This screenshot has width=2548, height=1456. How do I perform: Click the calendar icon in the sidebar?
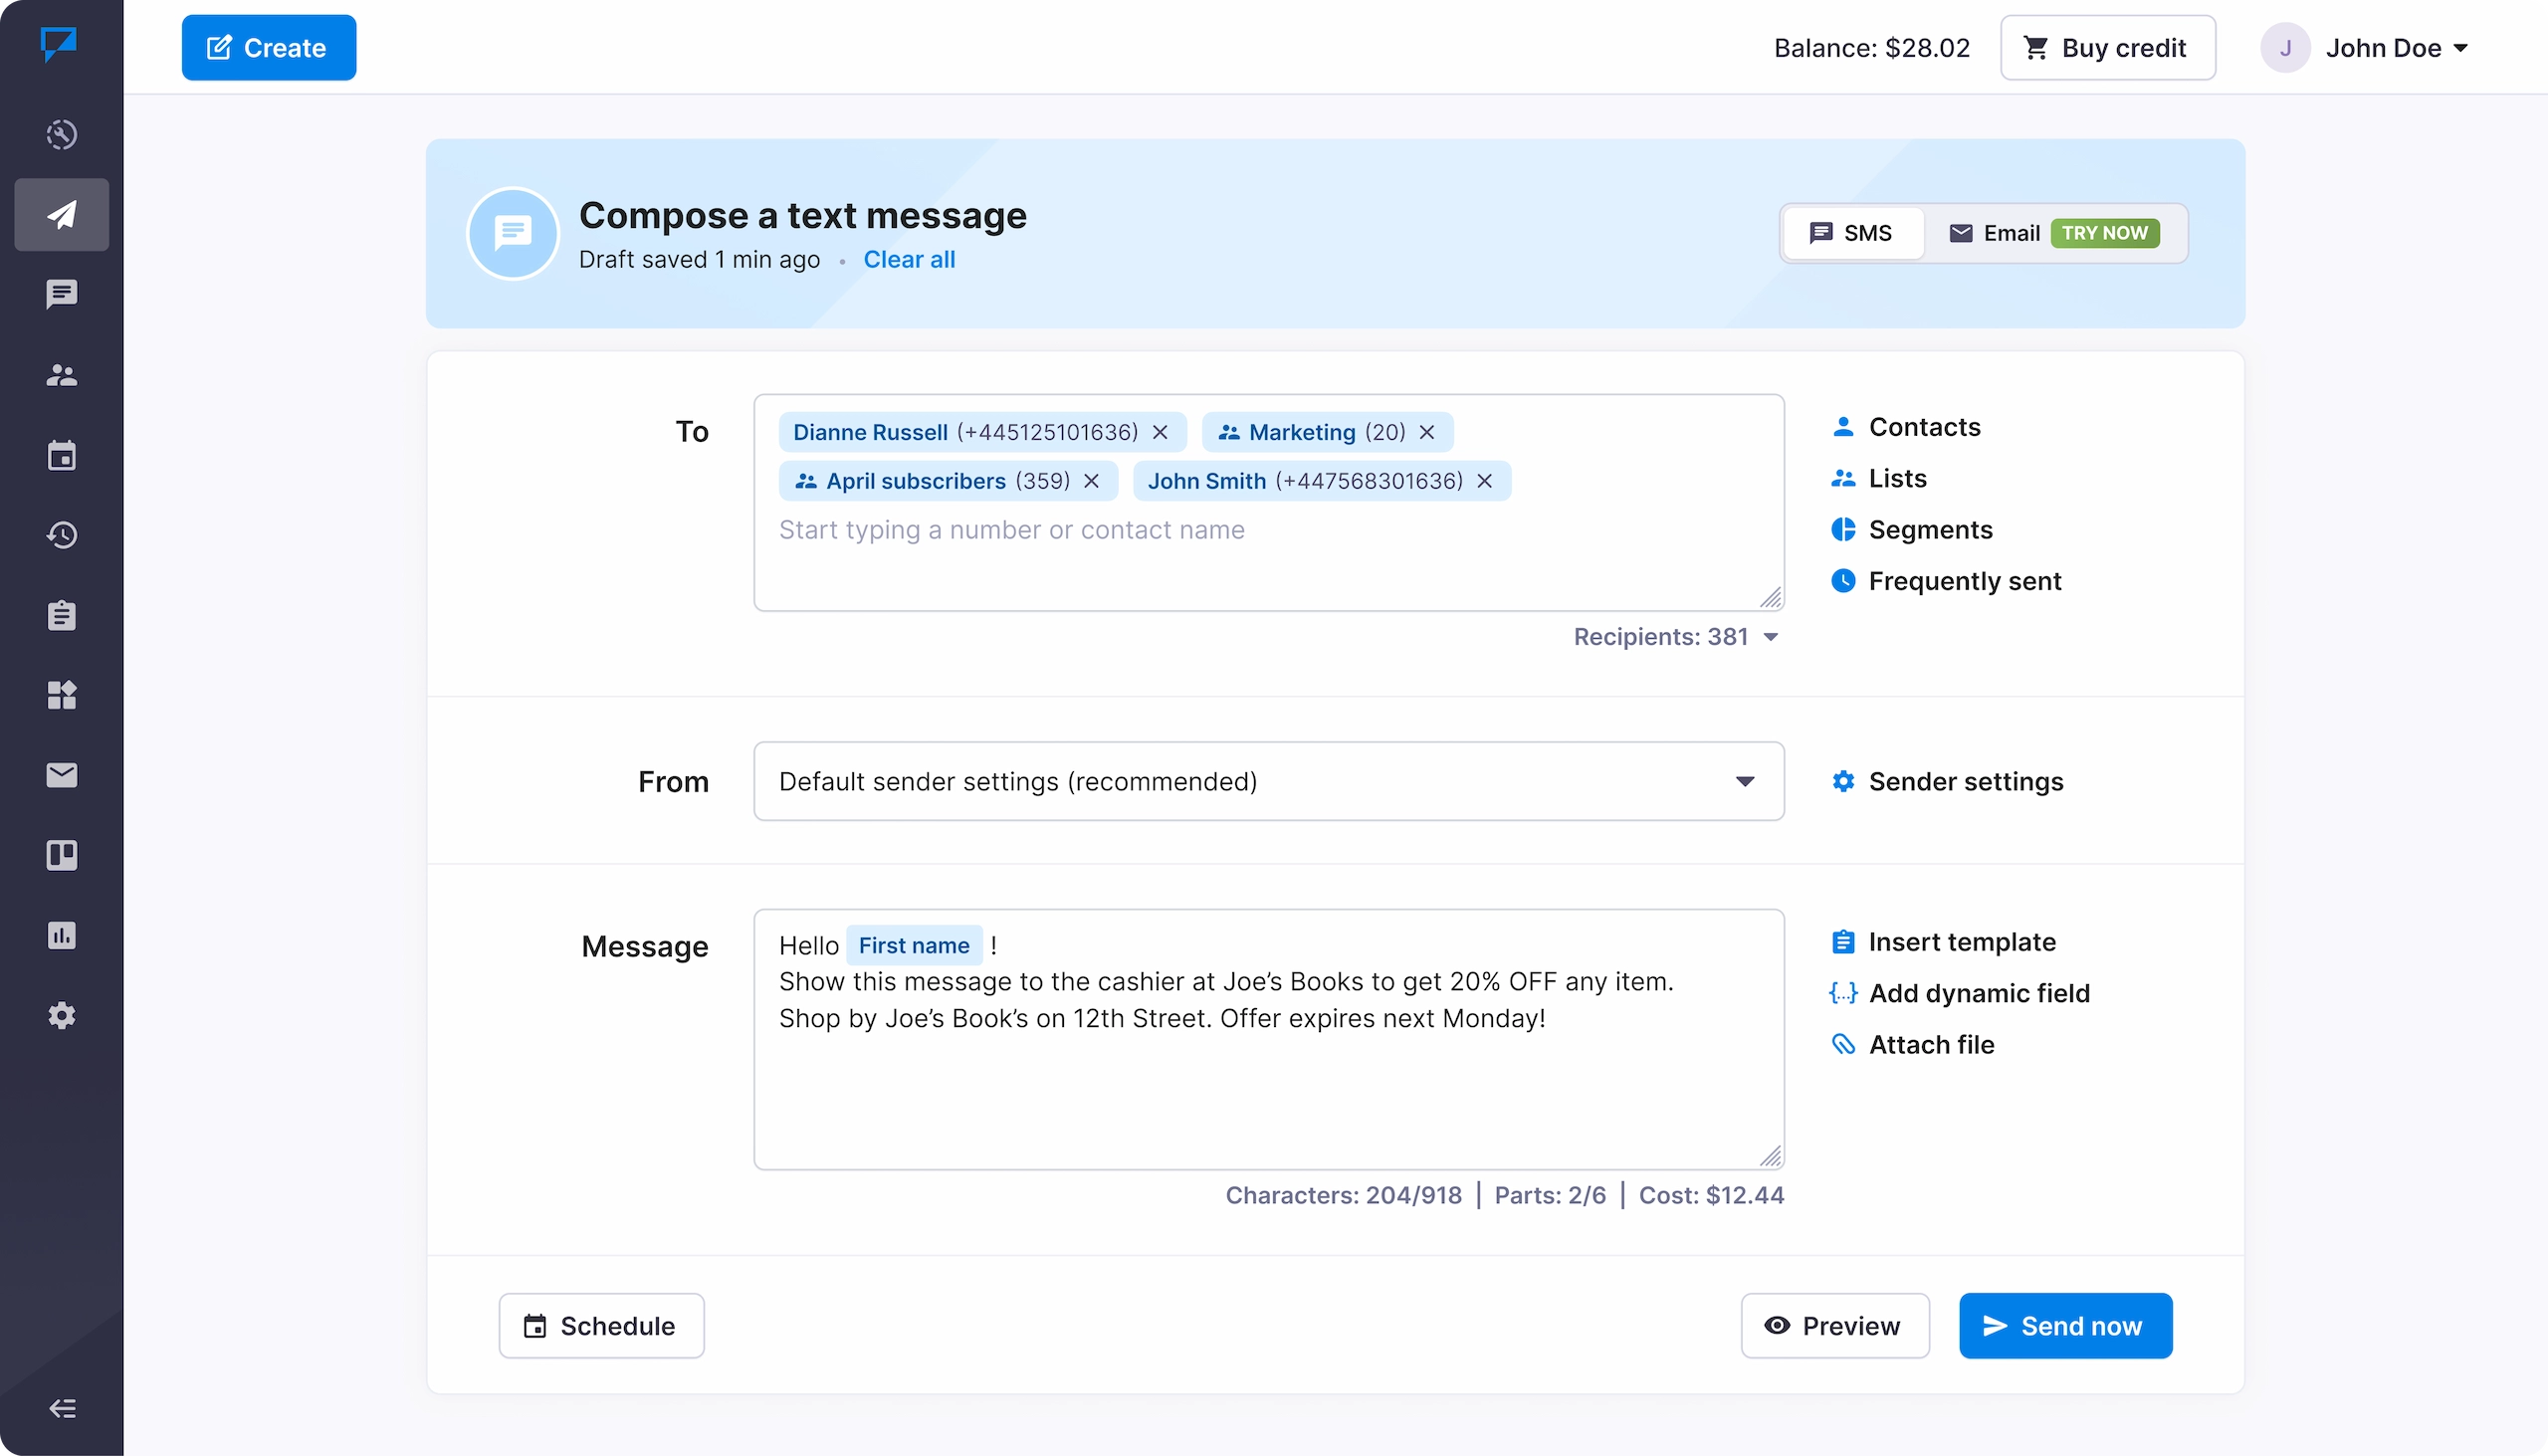pyautogui.click(x=62, y=455)
